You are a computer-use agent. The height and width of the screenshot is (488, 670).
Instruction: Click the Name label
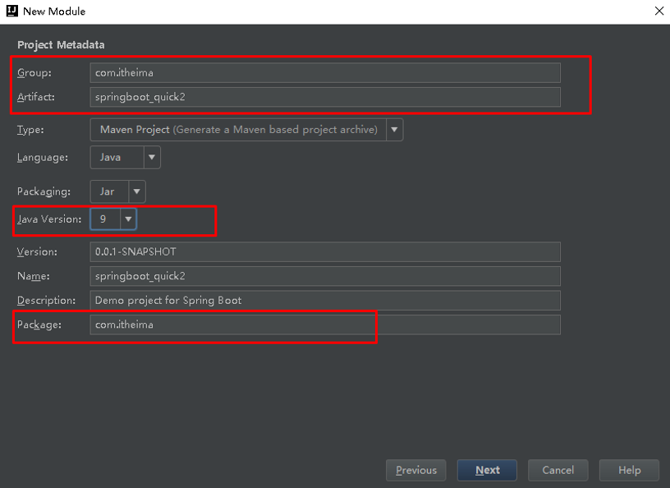pyautogui.click(x=34, y=276)
